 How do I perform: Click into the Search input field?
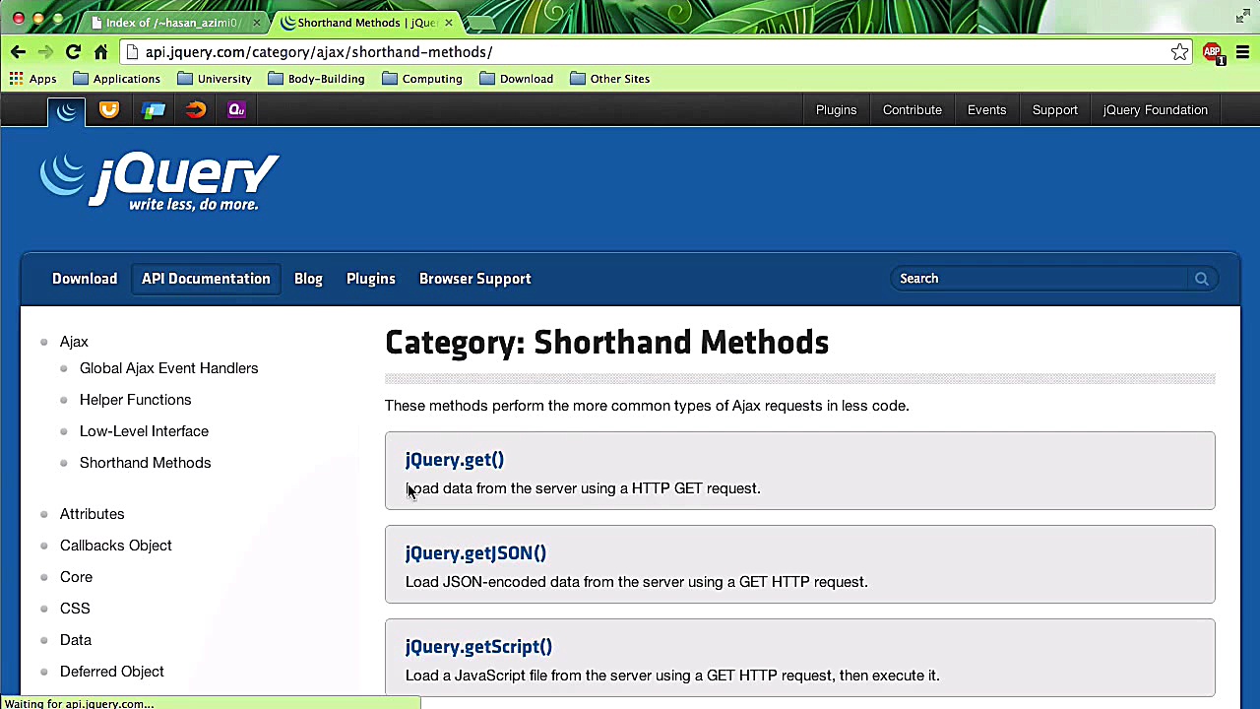point(1040,279)
